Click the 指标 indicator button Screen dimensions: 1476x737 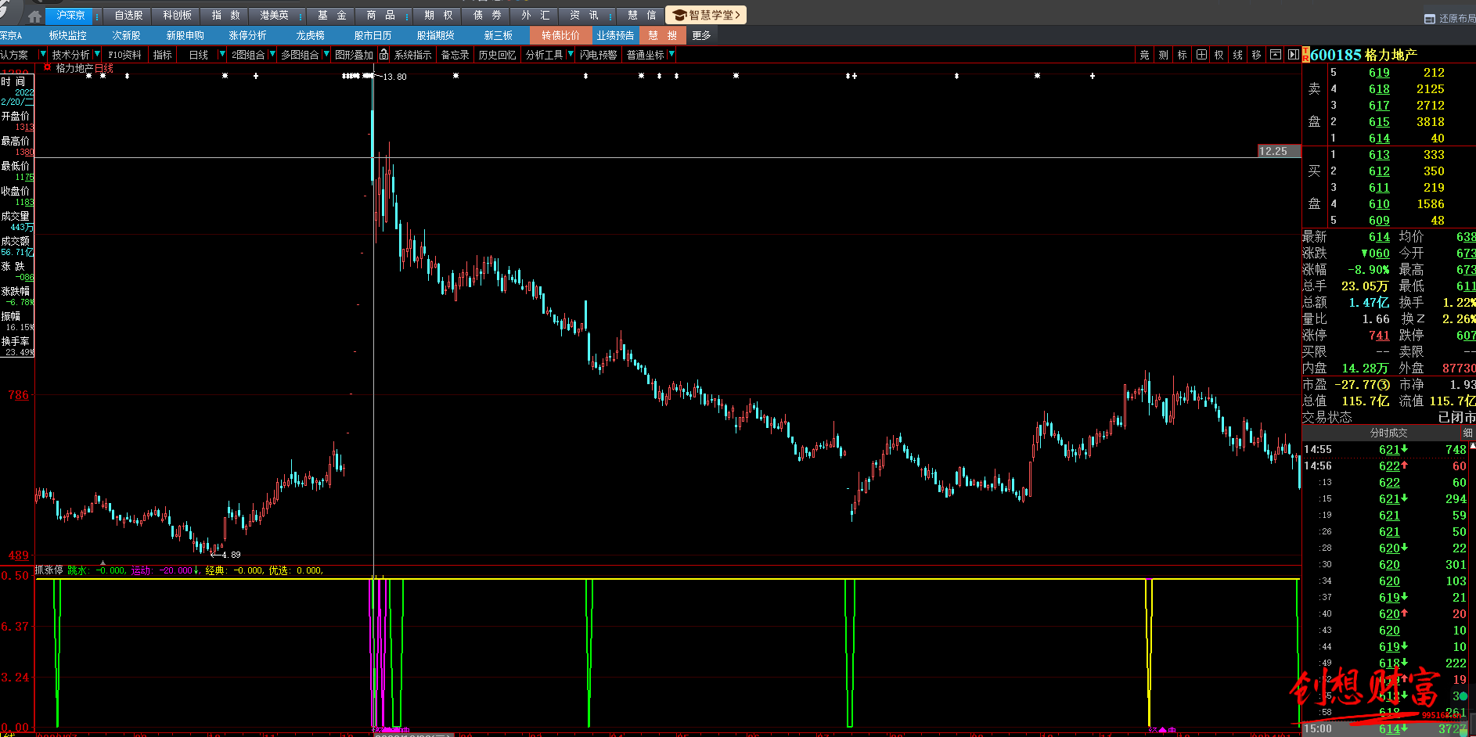[x=163, y=55]
